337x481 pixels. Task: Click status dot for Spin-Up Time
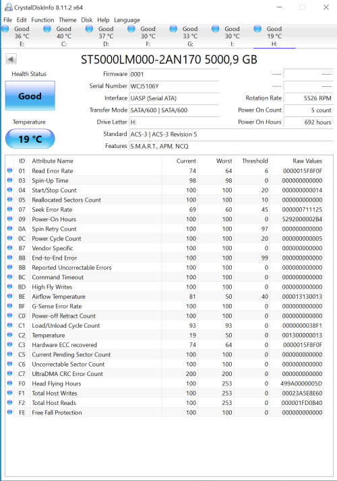click(10, 180)
